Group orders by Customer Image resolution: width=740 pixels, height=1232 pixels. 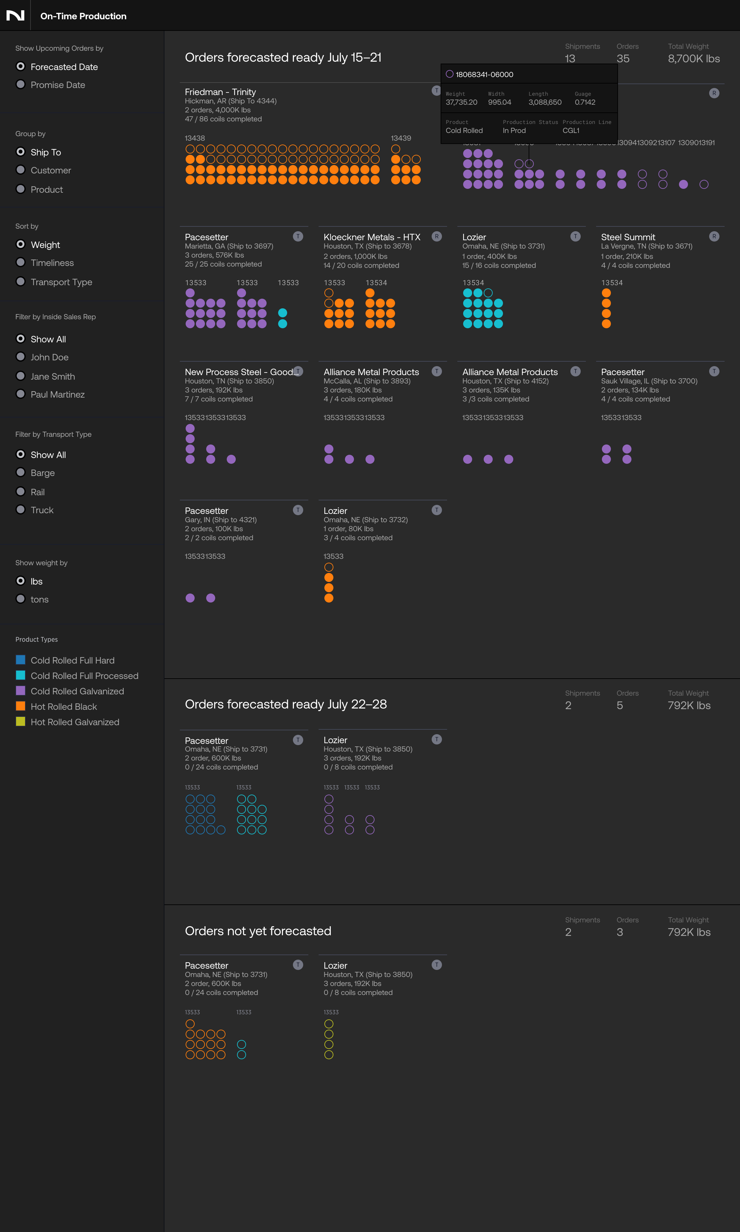[21, 170]
